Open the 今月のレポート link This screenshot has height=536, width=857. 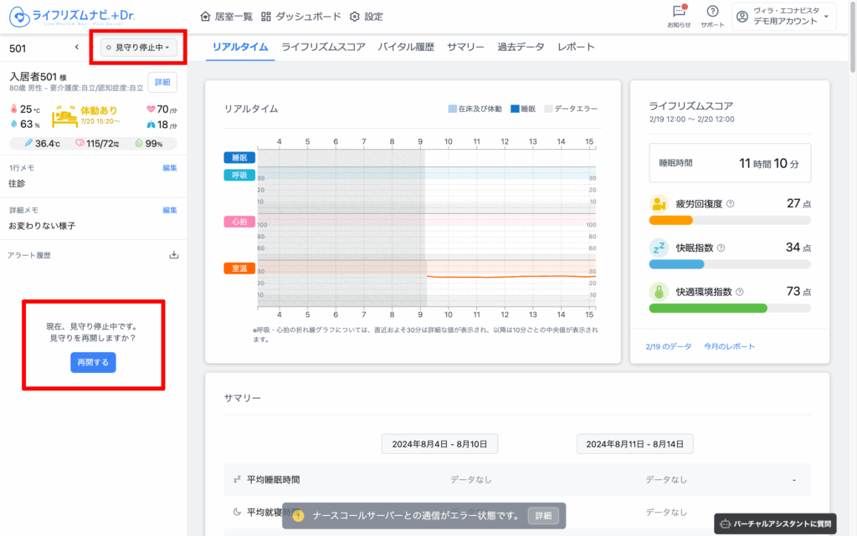pyautogui.click(x=729, y=346)
